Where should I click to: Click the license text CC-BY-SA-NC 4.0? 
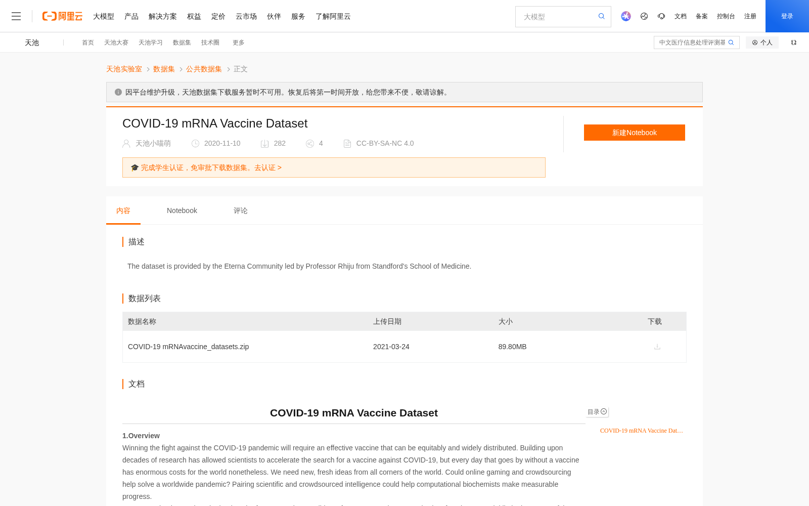(x=385, y=143)
